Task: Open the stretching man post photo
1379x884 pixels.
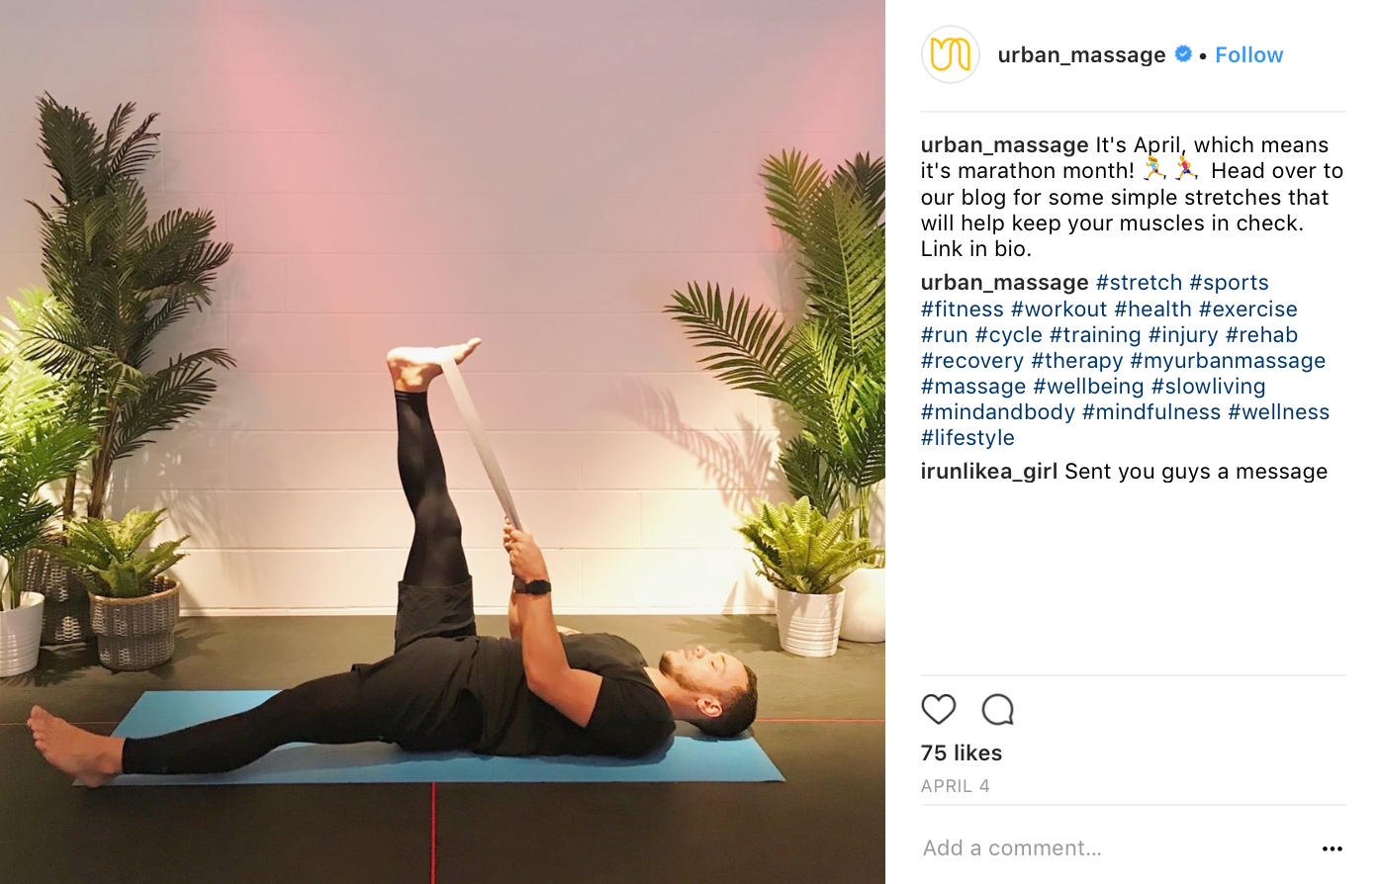Action: coord(442,442)
